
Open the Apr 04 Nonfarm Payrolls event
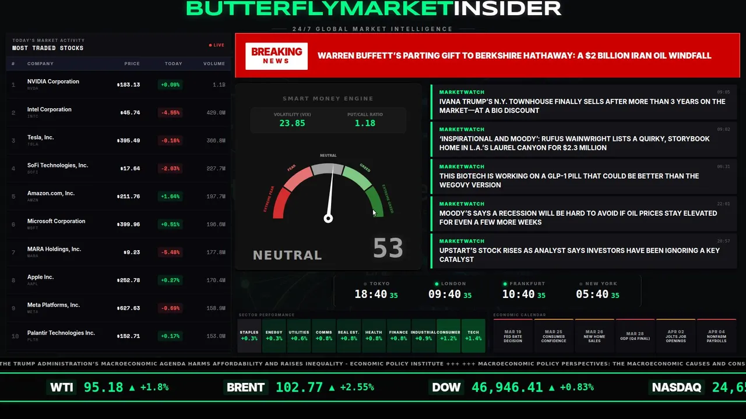point(717,336)
